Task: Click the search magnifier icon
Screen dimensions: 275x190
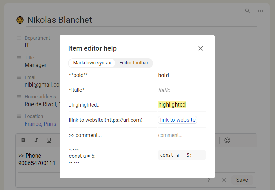Action: 247,11
